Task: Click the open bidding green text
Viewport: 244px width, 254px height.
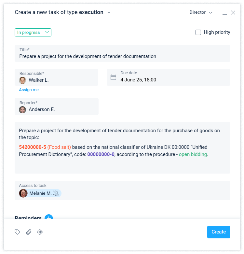Action: 193,154
